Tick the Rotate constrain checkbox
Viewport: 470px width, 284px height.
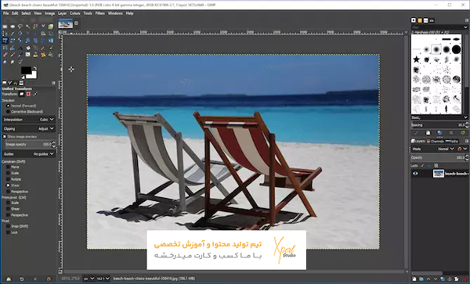click(8, 179)
